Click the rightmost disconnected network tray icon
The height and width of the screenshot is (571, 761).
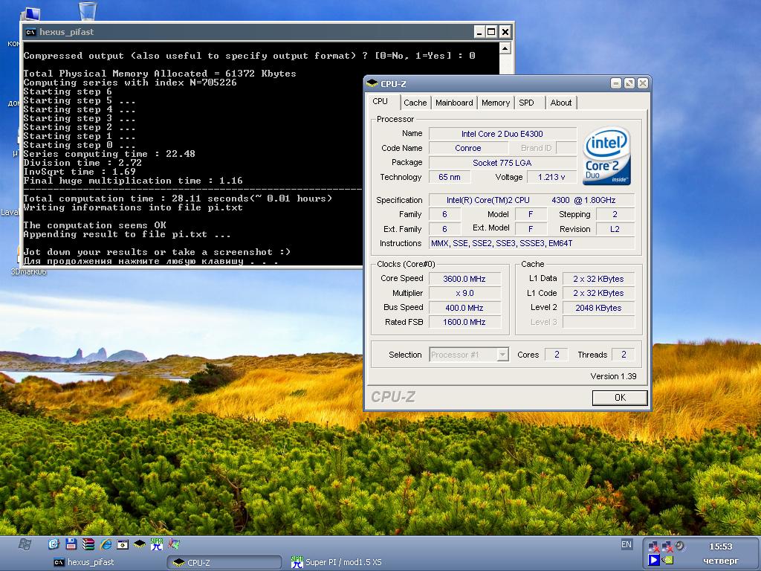point(667,546)
